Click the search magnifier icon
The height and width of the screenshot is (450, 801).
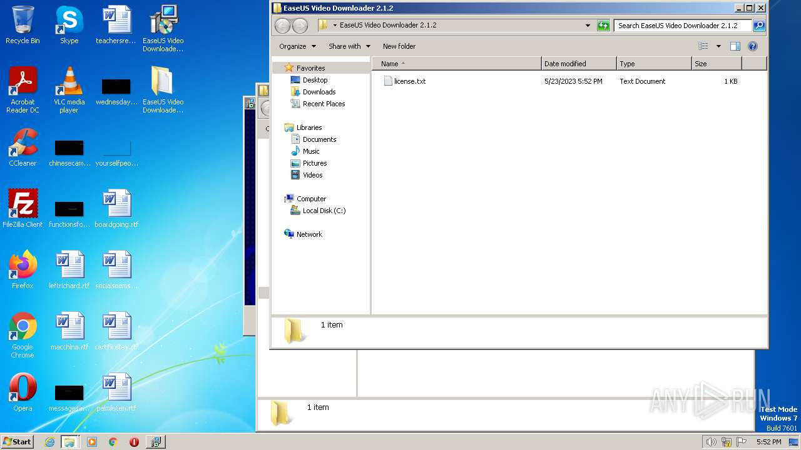[759, 26]
